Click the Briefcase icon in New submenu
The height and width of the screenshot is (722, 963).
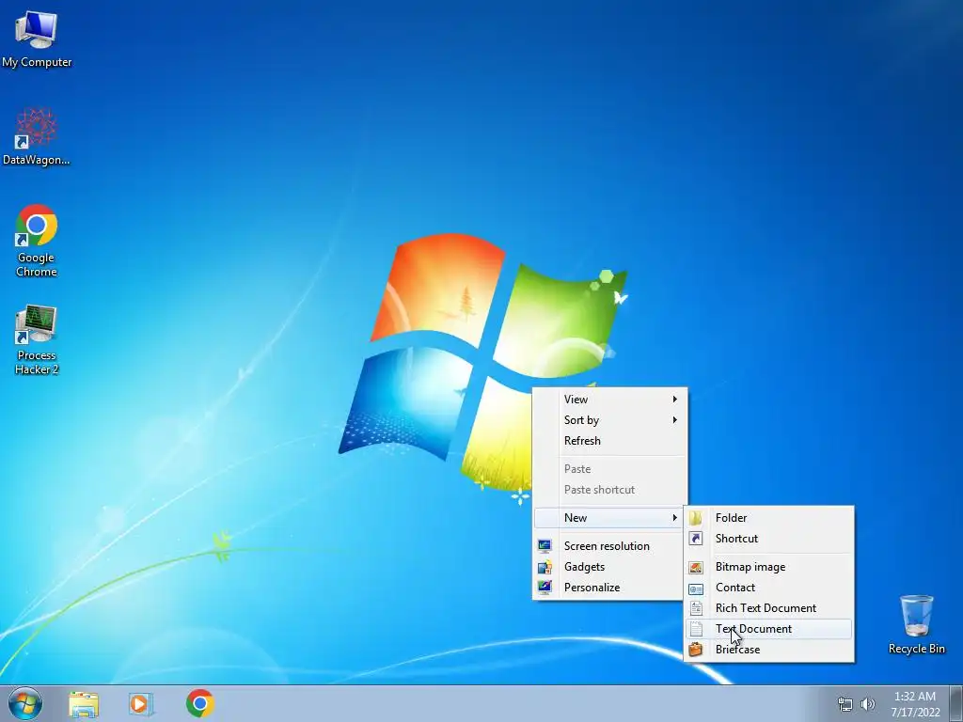click(x=696, y=649)
